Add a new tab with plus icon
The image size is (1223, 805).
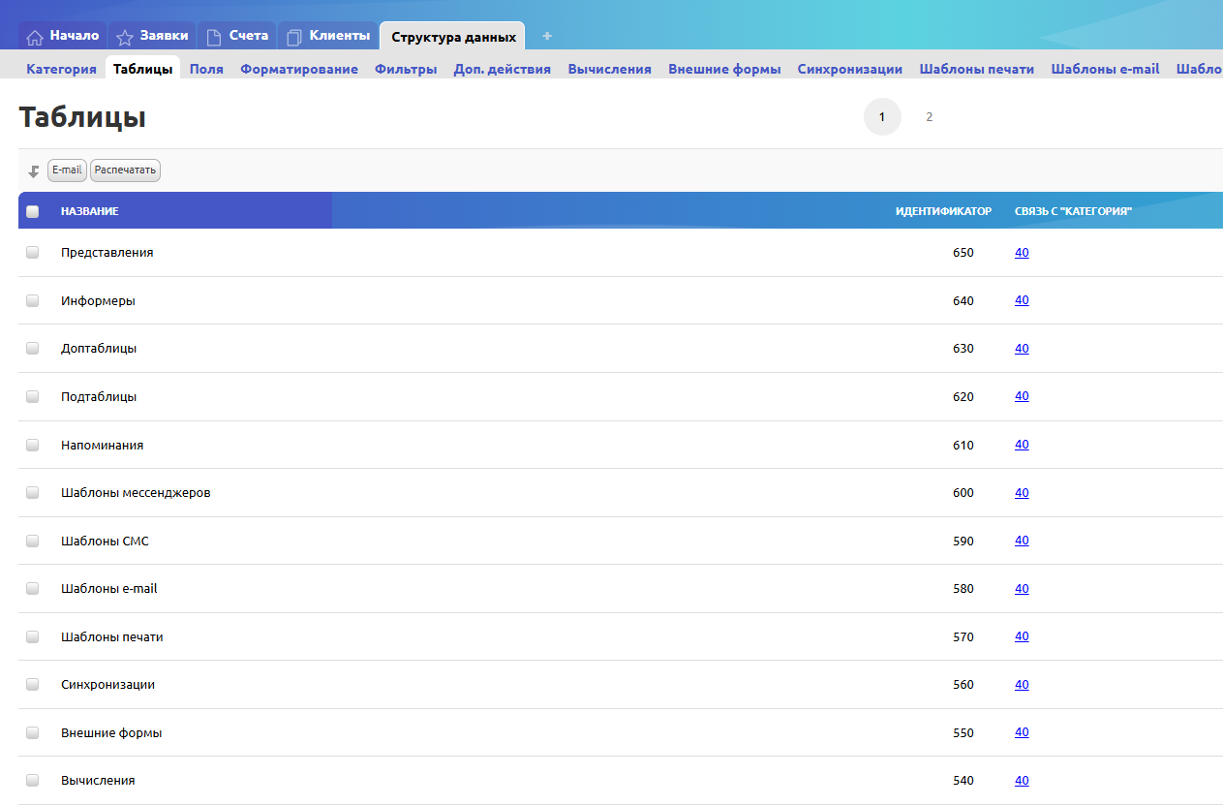click(547, 36)
